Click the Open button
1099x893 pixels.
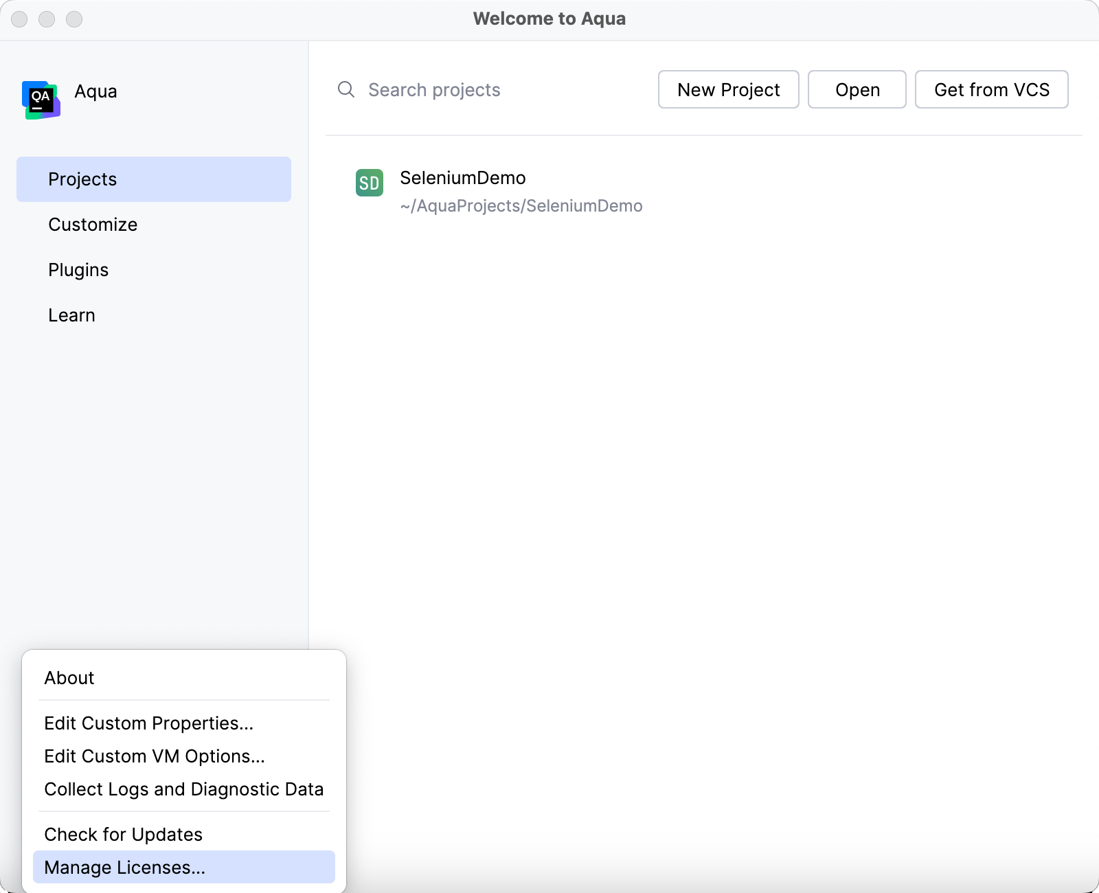857,89
